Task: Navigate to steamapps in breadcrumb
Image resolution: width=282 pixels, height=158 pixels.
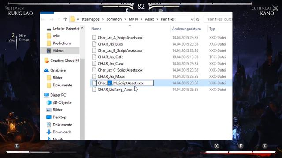Action: point(90,19)
